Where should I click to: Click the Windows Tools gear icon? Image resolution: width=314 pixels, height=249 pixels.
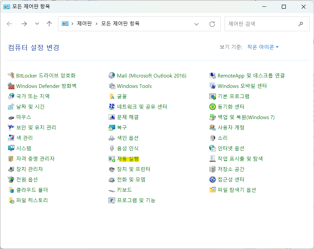coord(112,86)
